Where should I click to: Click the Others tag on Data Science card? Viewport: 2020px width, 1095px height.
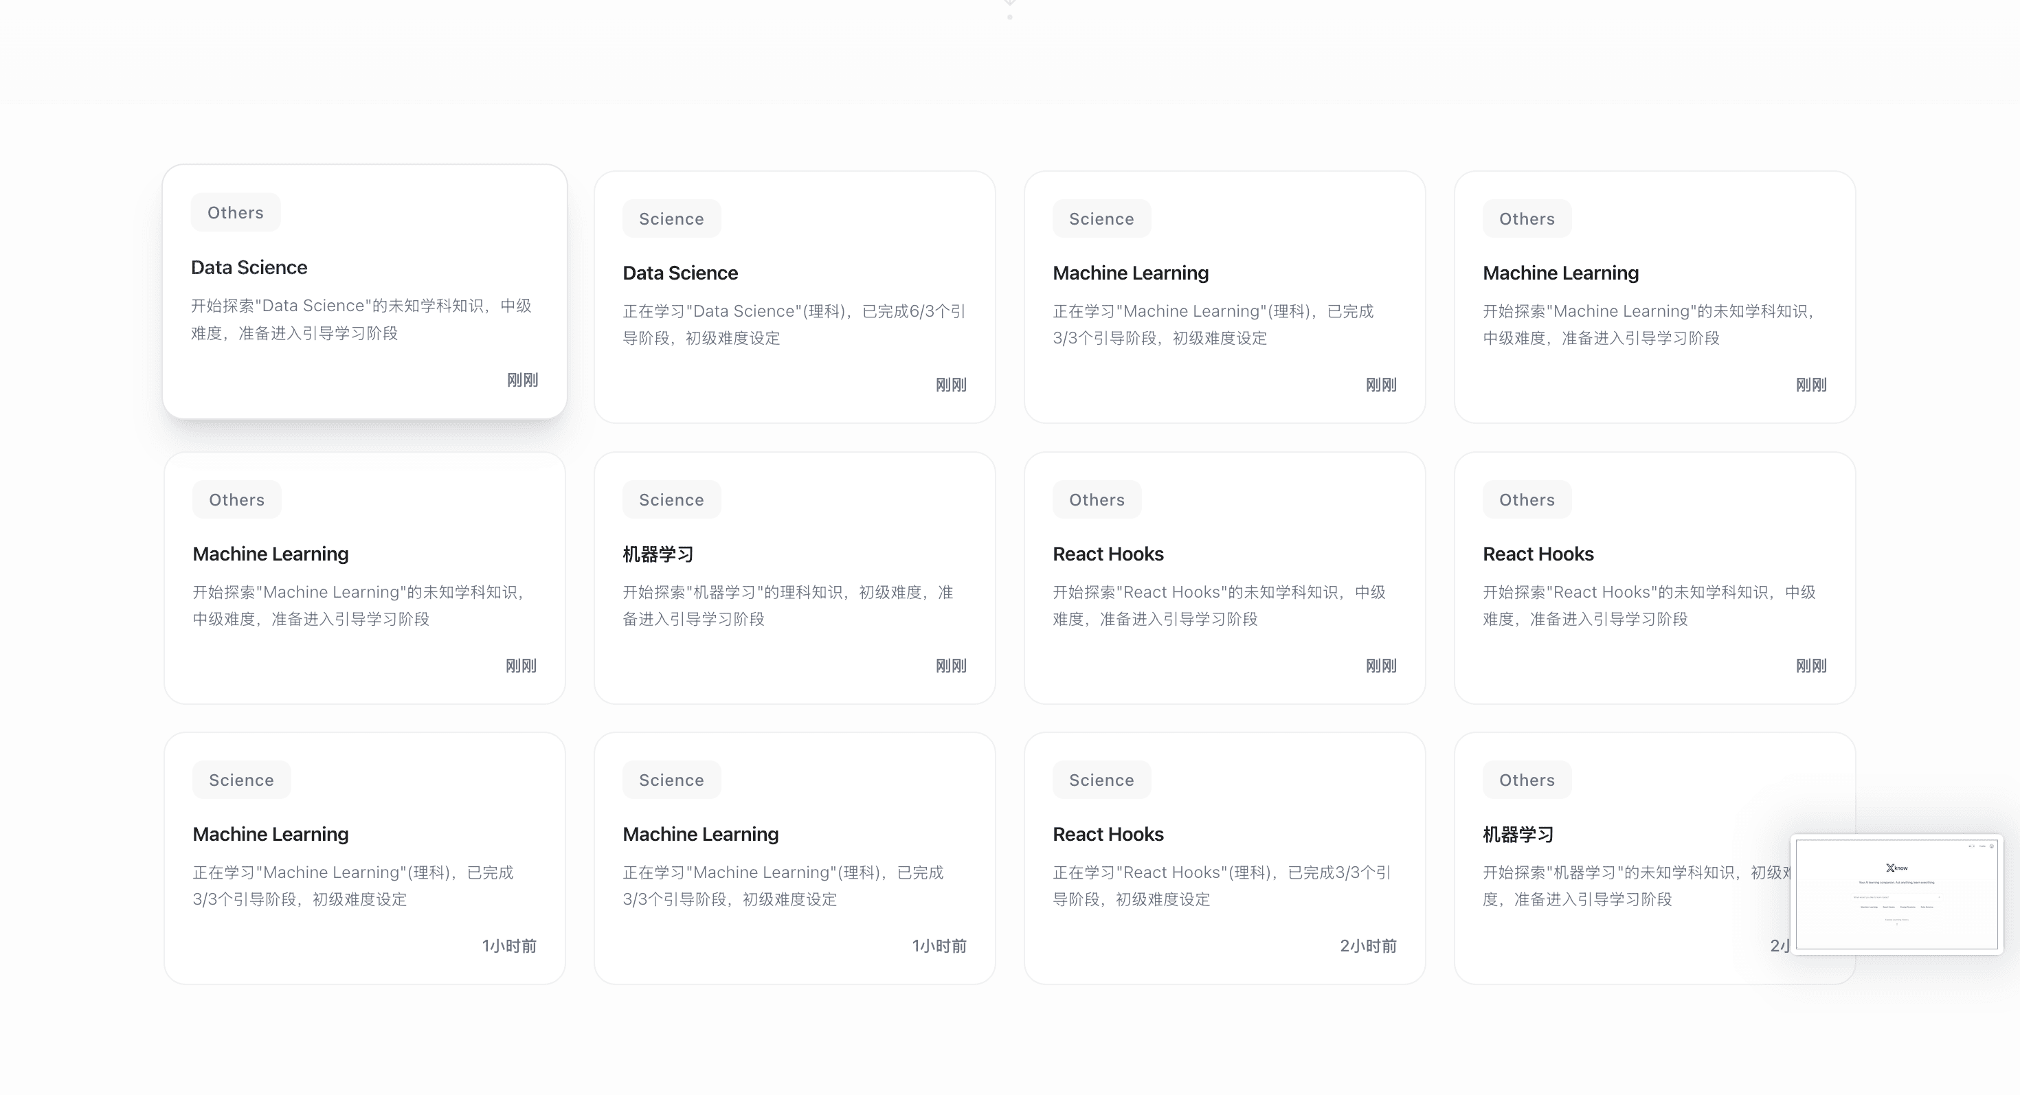235,212
